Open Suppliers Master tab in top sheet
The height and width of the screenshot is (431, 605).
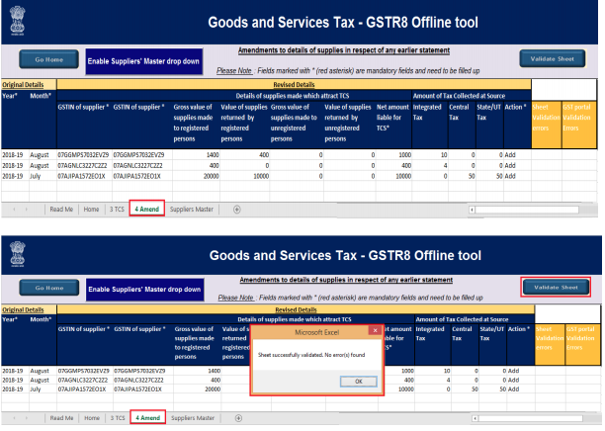click(192, 210)
